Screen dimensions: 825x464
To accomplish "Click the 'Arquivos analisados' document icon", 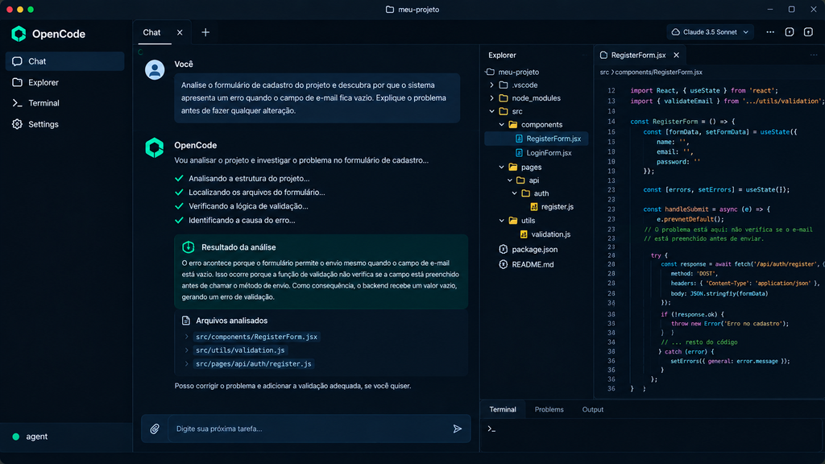I will coord(186,321).
